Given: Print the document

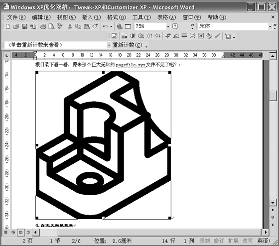Looking at the screenshot, I should point(43,26).
